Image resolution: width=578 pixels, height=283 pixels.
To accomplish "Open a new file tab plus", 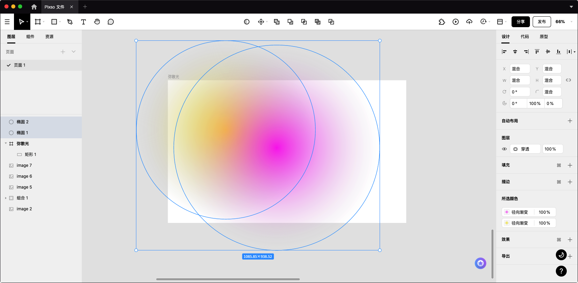I will point(85,7).
